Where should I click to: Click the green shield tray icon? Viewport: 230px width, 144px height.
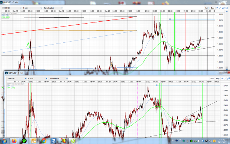pyautogui.click(x=184, y=141)
